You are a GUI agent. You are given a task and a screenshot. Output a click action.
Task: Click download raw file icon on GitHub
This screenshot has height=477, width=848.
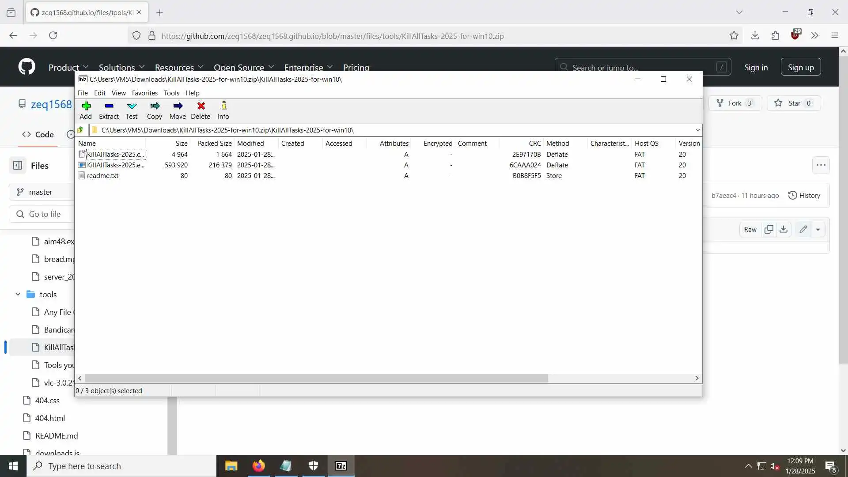(784, 229)
